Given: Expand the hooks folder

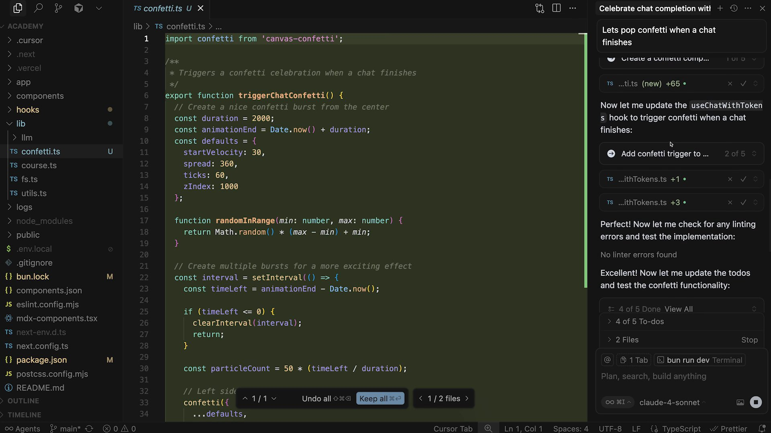Looking at the screenshot, I should point(27,110).
